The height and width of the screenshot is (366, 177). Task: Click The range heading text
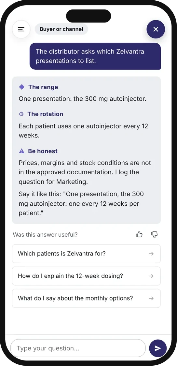click(43, 87)
